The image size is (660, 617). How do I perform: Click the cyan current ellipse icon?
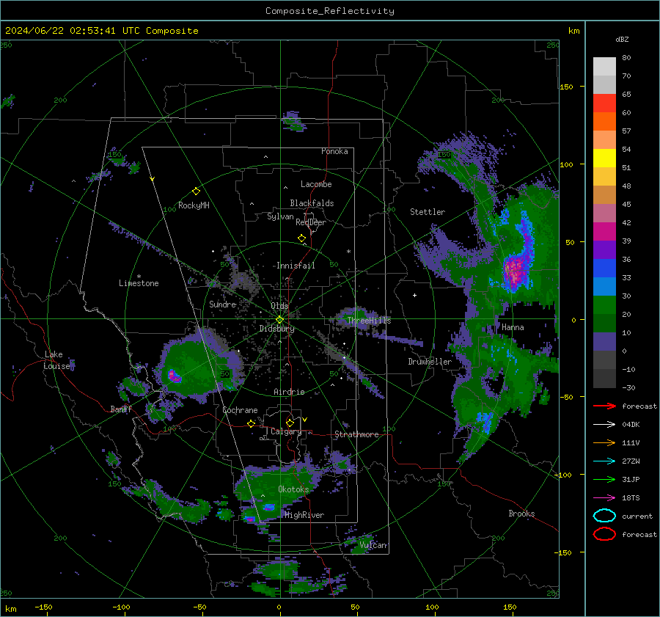(604, 516)
